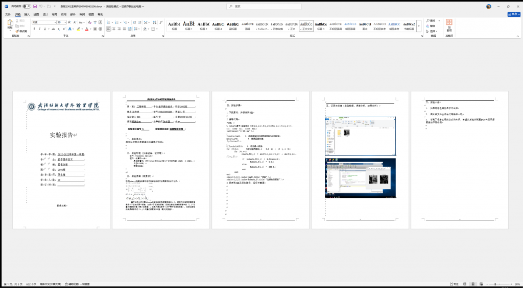Toggle Bold formatting
The width and height of the screenshot is (523, 288).
34,29
